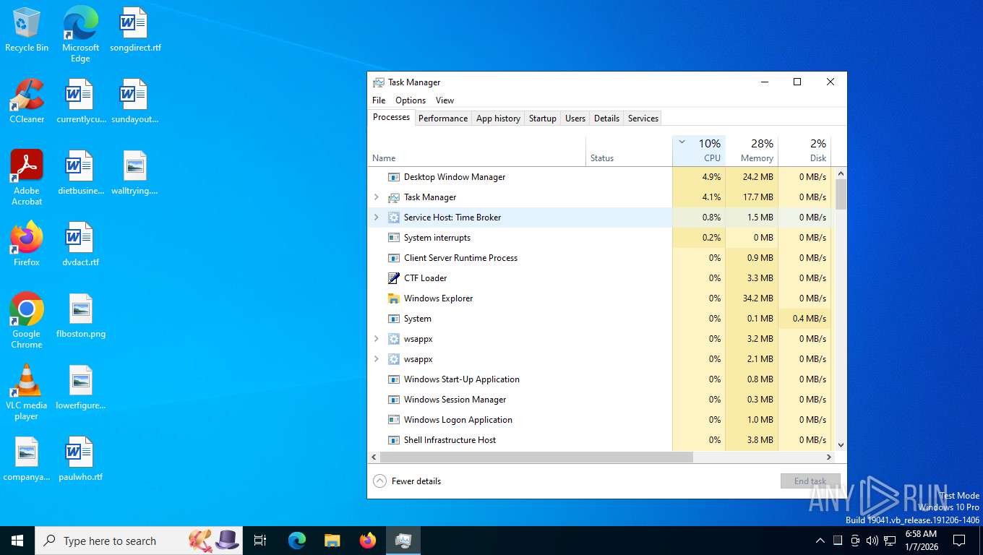Open Edge from the taskbar
983x555 pixels.
click(x=297, y=541)
